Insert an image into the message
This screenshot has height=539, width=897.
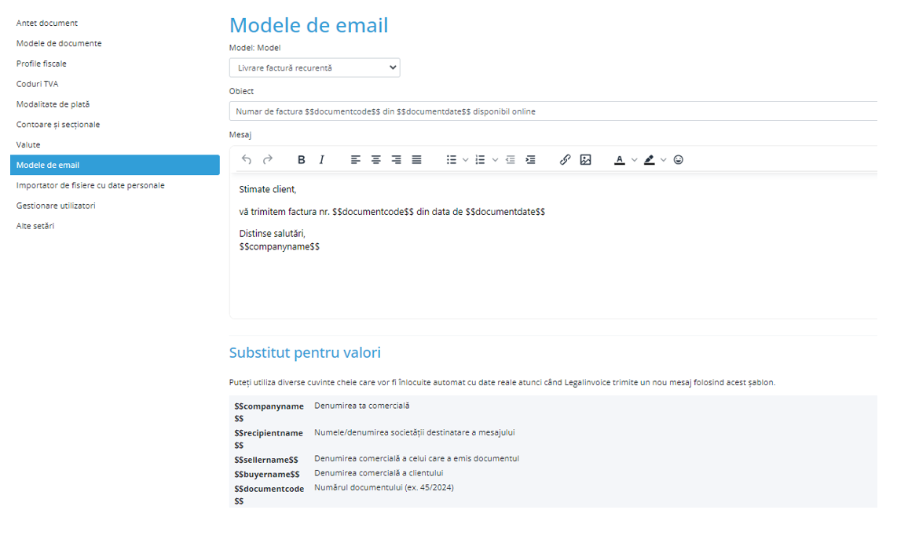(x=585, y=160)
